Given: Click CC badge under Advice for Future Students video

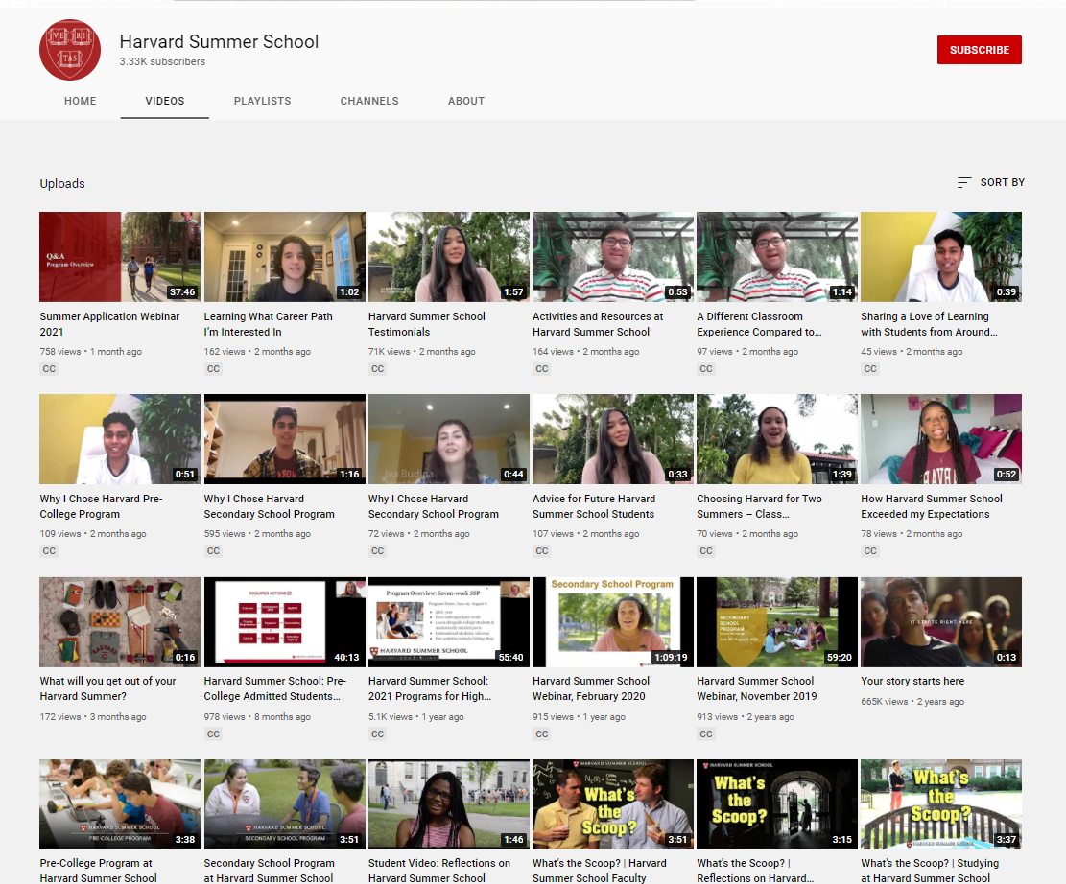Looking at the screenshot, I should coord(542,551).
